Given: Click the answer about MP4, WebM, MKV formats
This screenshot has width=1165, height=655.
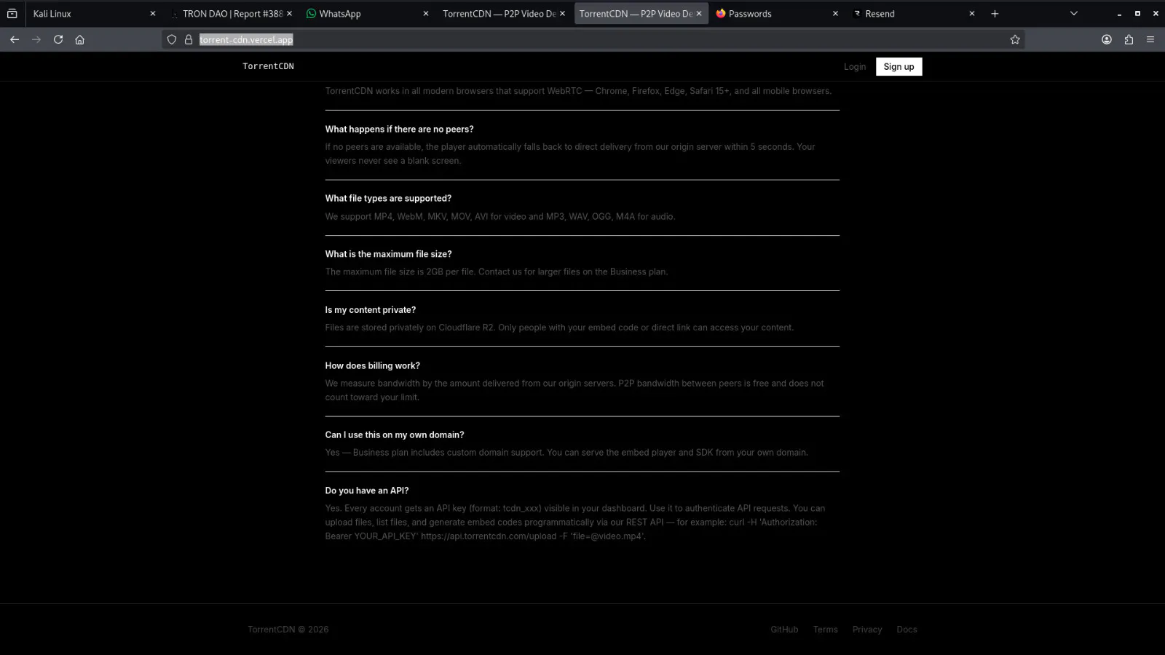Looking at the screenshot, I should 499,216.
